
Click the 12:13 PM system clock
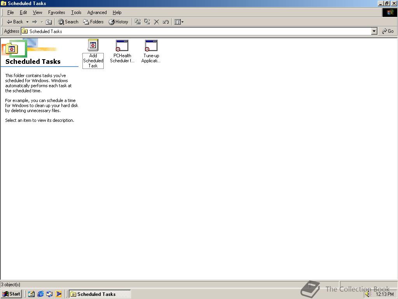point(384,294)
